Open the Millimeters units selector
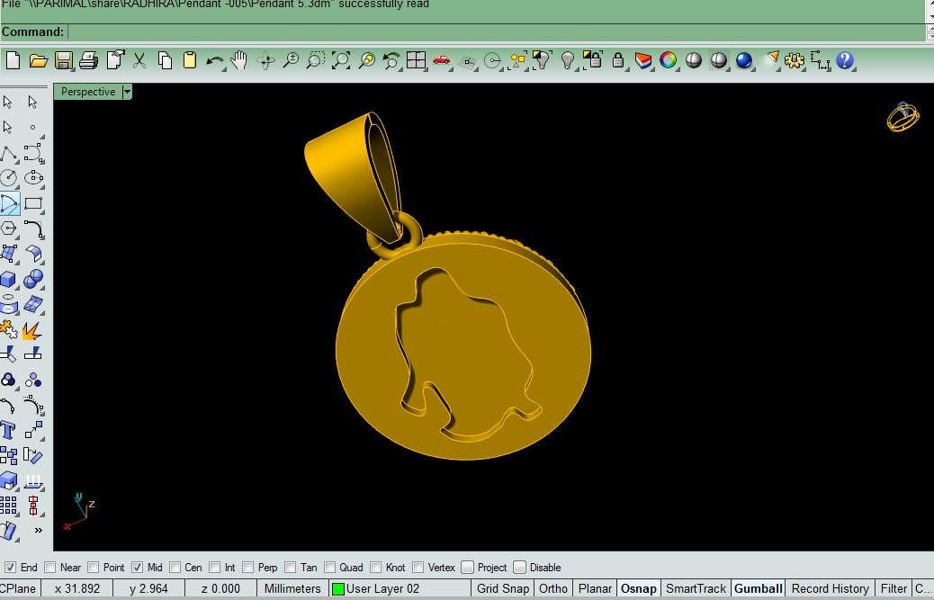Image resolution: width=934 pixels, height=600 pixels. pos(292,588)
